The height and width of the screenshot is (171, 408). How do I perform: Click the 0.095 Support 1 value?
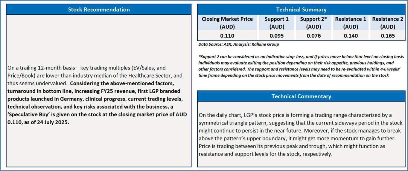click(276, 36)
